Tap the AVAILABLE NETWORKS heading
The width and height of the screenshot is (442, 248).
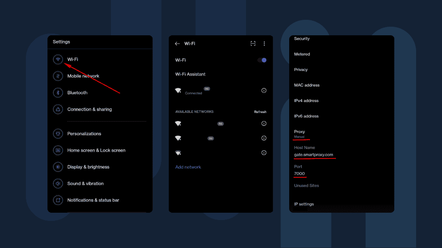194,112
